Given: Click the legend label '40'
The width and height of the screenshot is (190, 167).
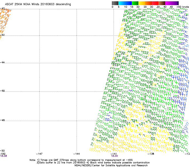Looking at the screenshot, I should coord(165,7).
